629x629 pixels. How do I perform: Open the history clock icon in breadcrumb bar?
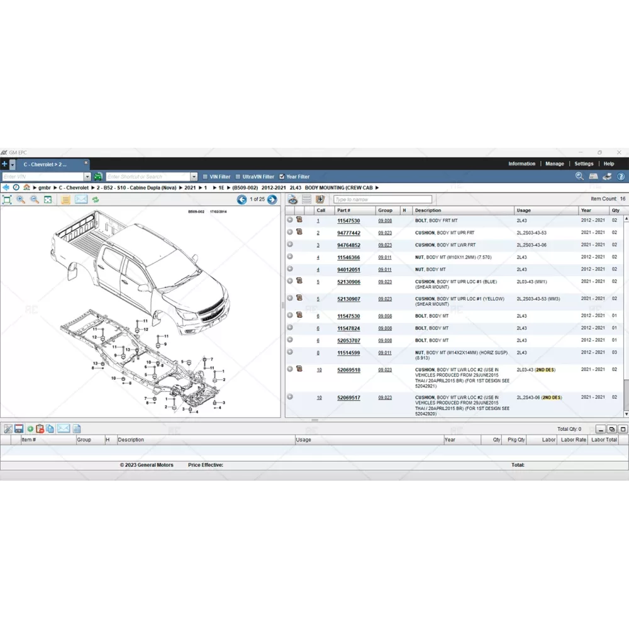tap(16, 187)
